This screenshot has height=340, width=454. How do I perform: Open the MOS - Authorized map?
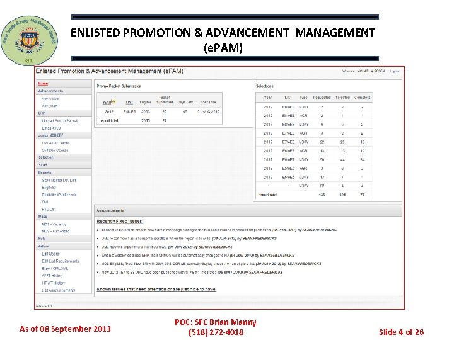tap(55, 231)
